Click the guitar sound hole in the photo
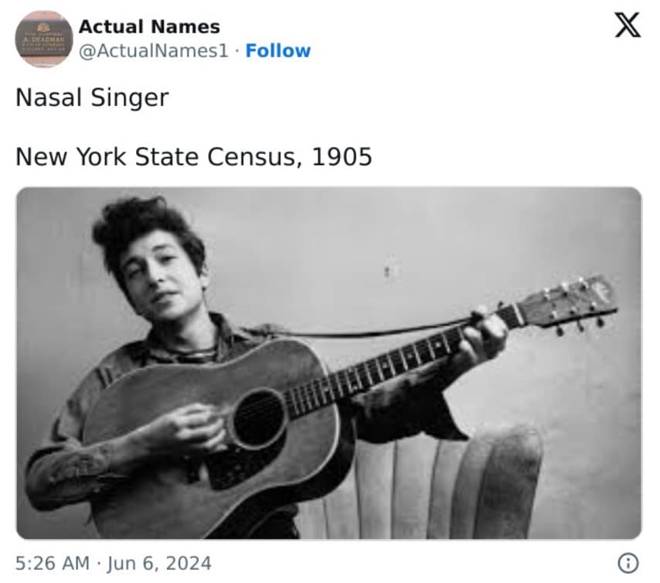This screenshot has width=660, height=583. point(259,418)
